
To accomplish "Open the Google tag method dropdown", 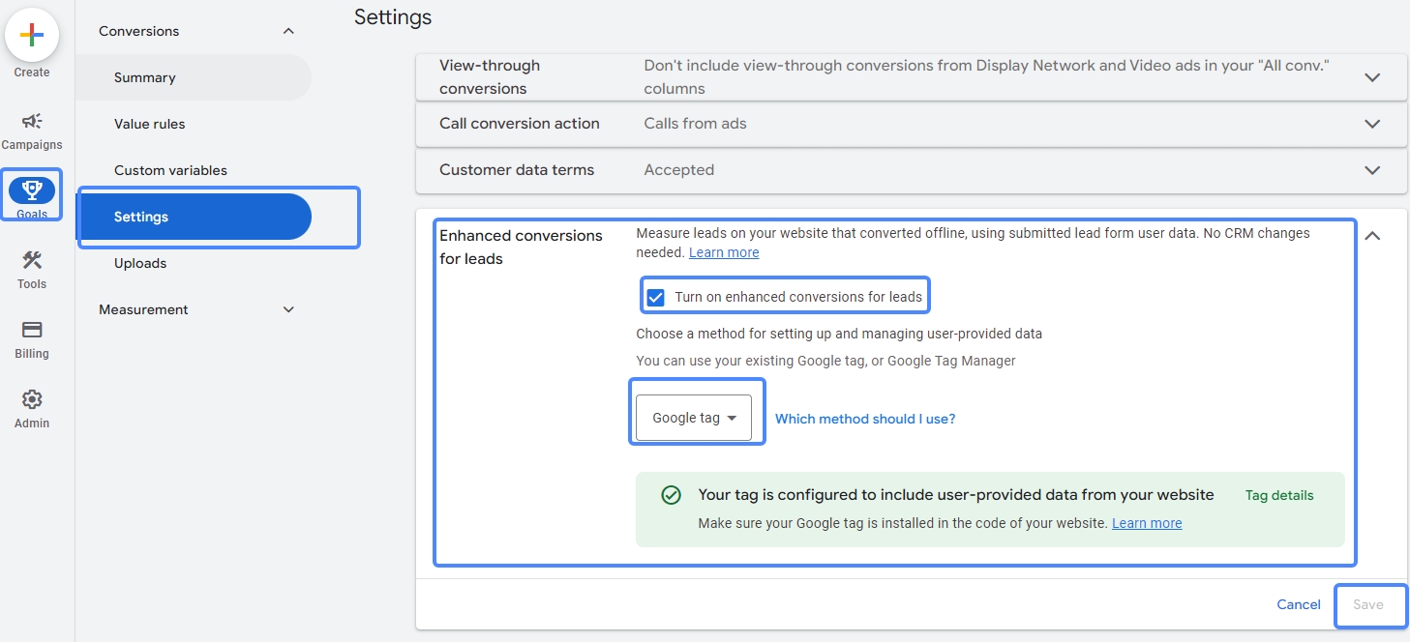I will click(x=694, y=418).
